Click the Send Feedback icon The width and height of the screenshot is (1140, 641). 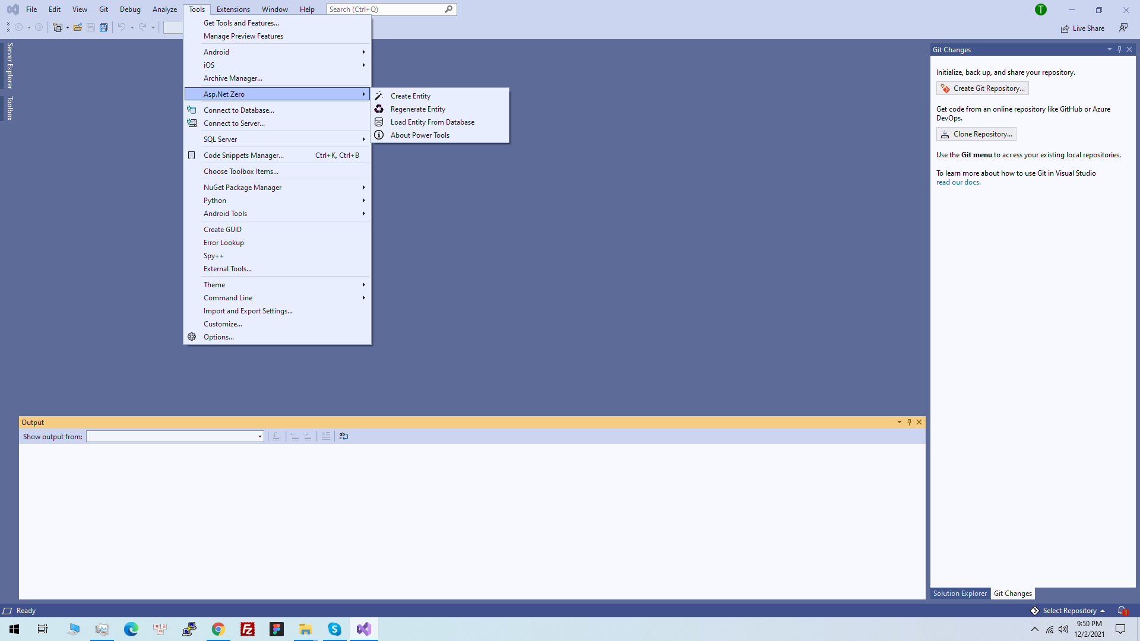pos(1123,28)
